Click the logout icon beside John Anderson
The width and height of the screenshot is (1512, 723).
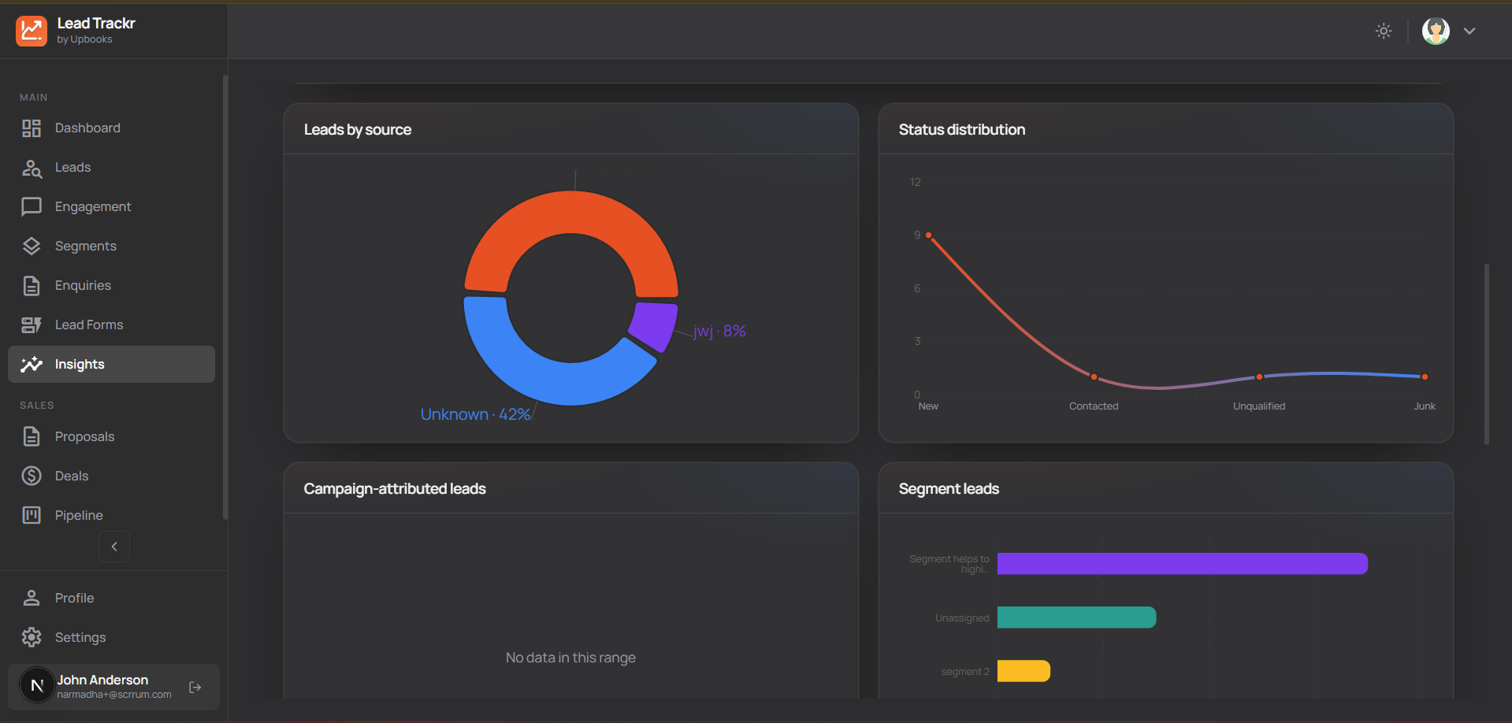click(x=195, y=687)
